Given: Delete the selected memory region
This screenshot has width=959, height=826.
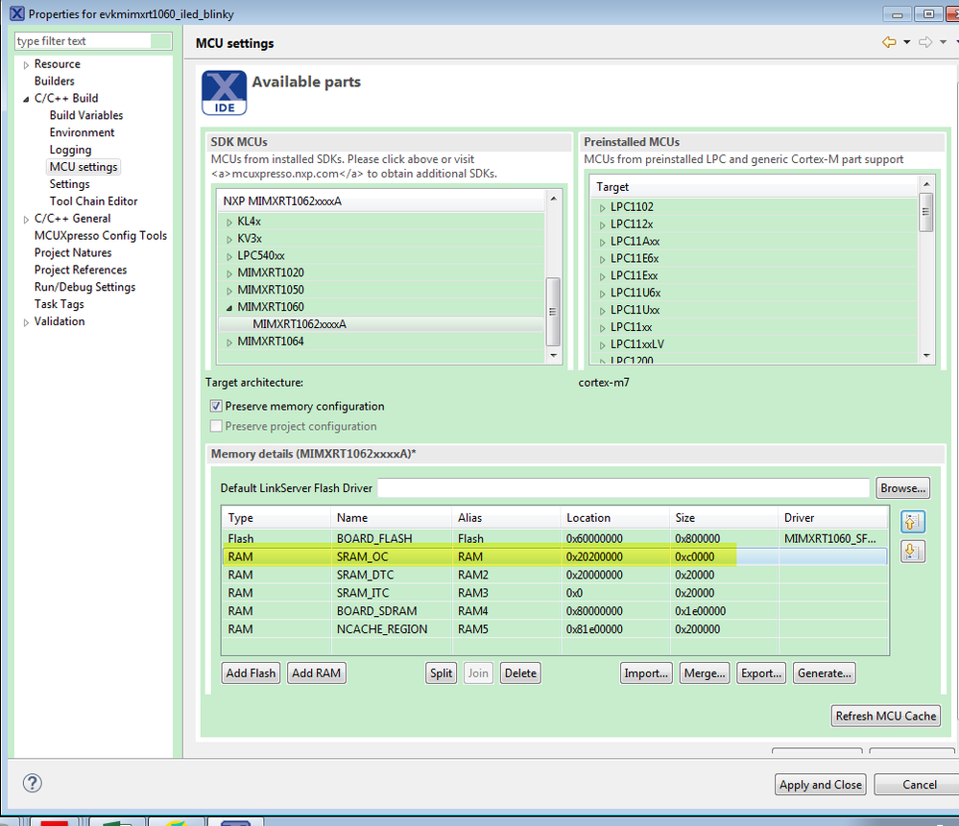Looking at the screenshot, I should pyautogui.click(x=520, y=673).
